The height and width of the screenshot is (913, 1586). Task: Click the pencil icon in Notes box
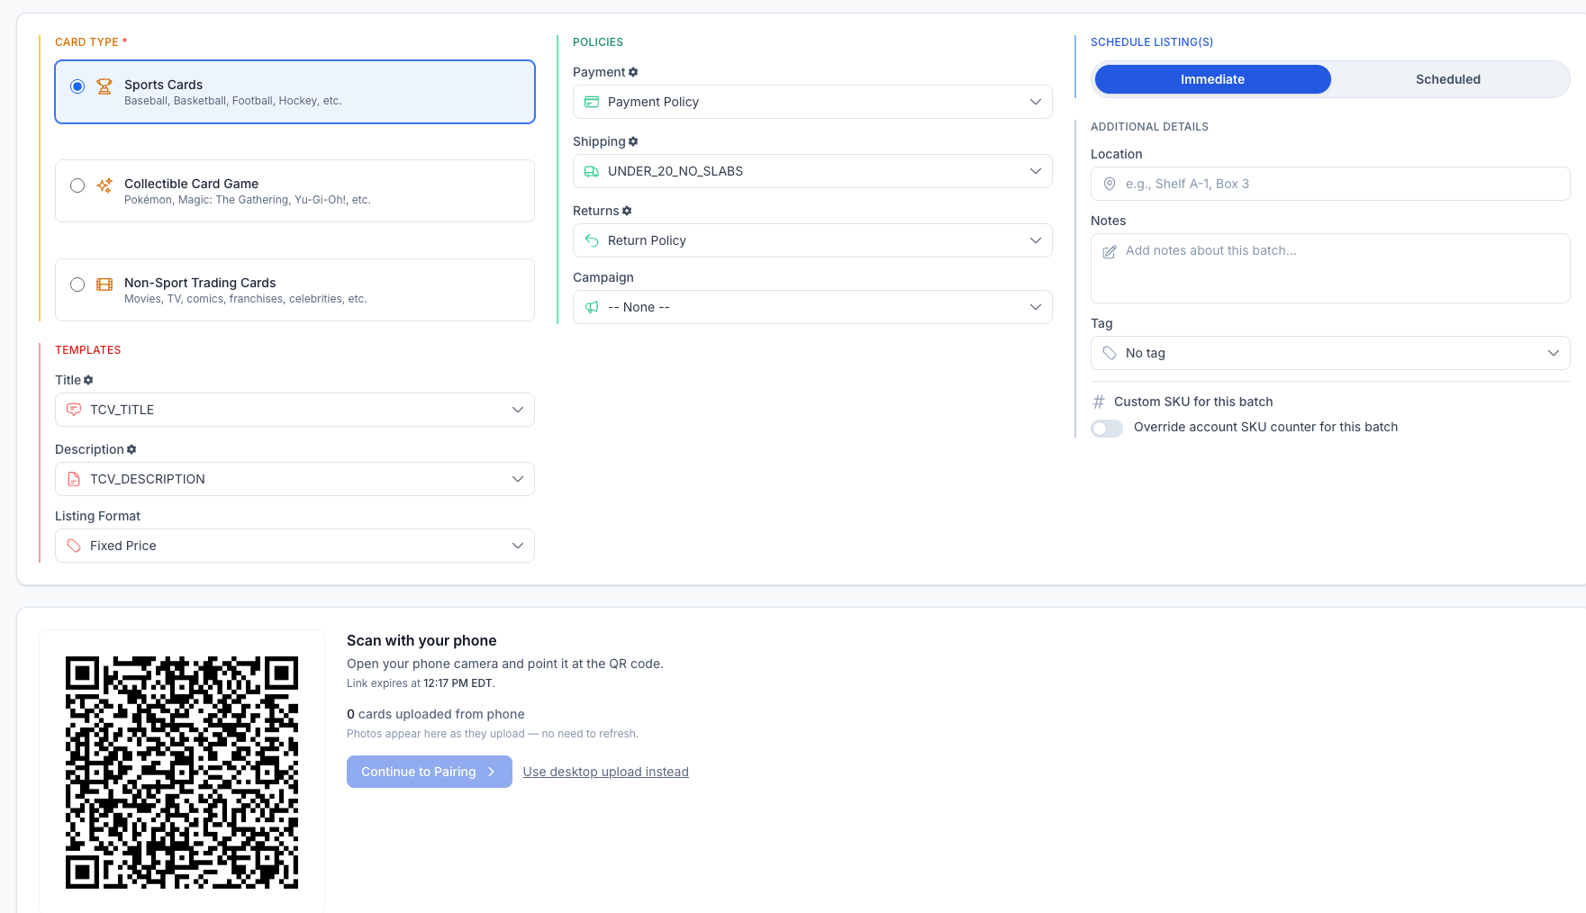[1110, 252]
